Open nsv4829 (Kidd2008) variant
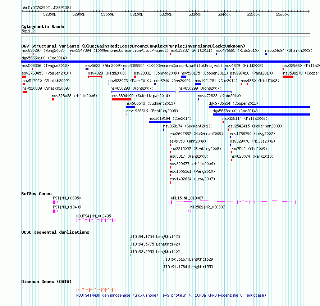 tap(244, 66)
